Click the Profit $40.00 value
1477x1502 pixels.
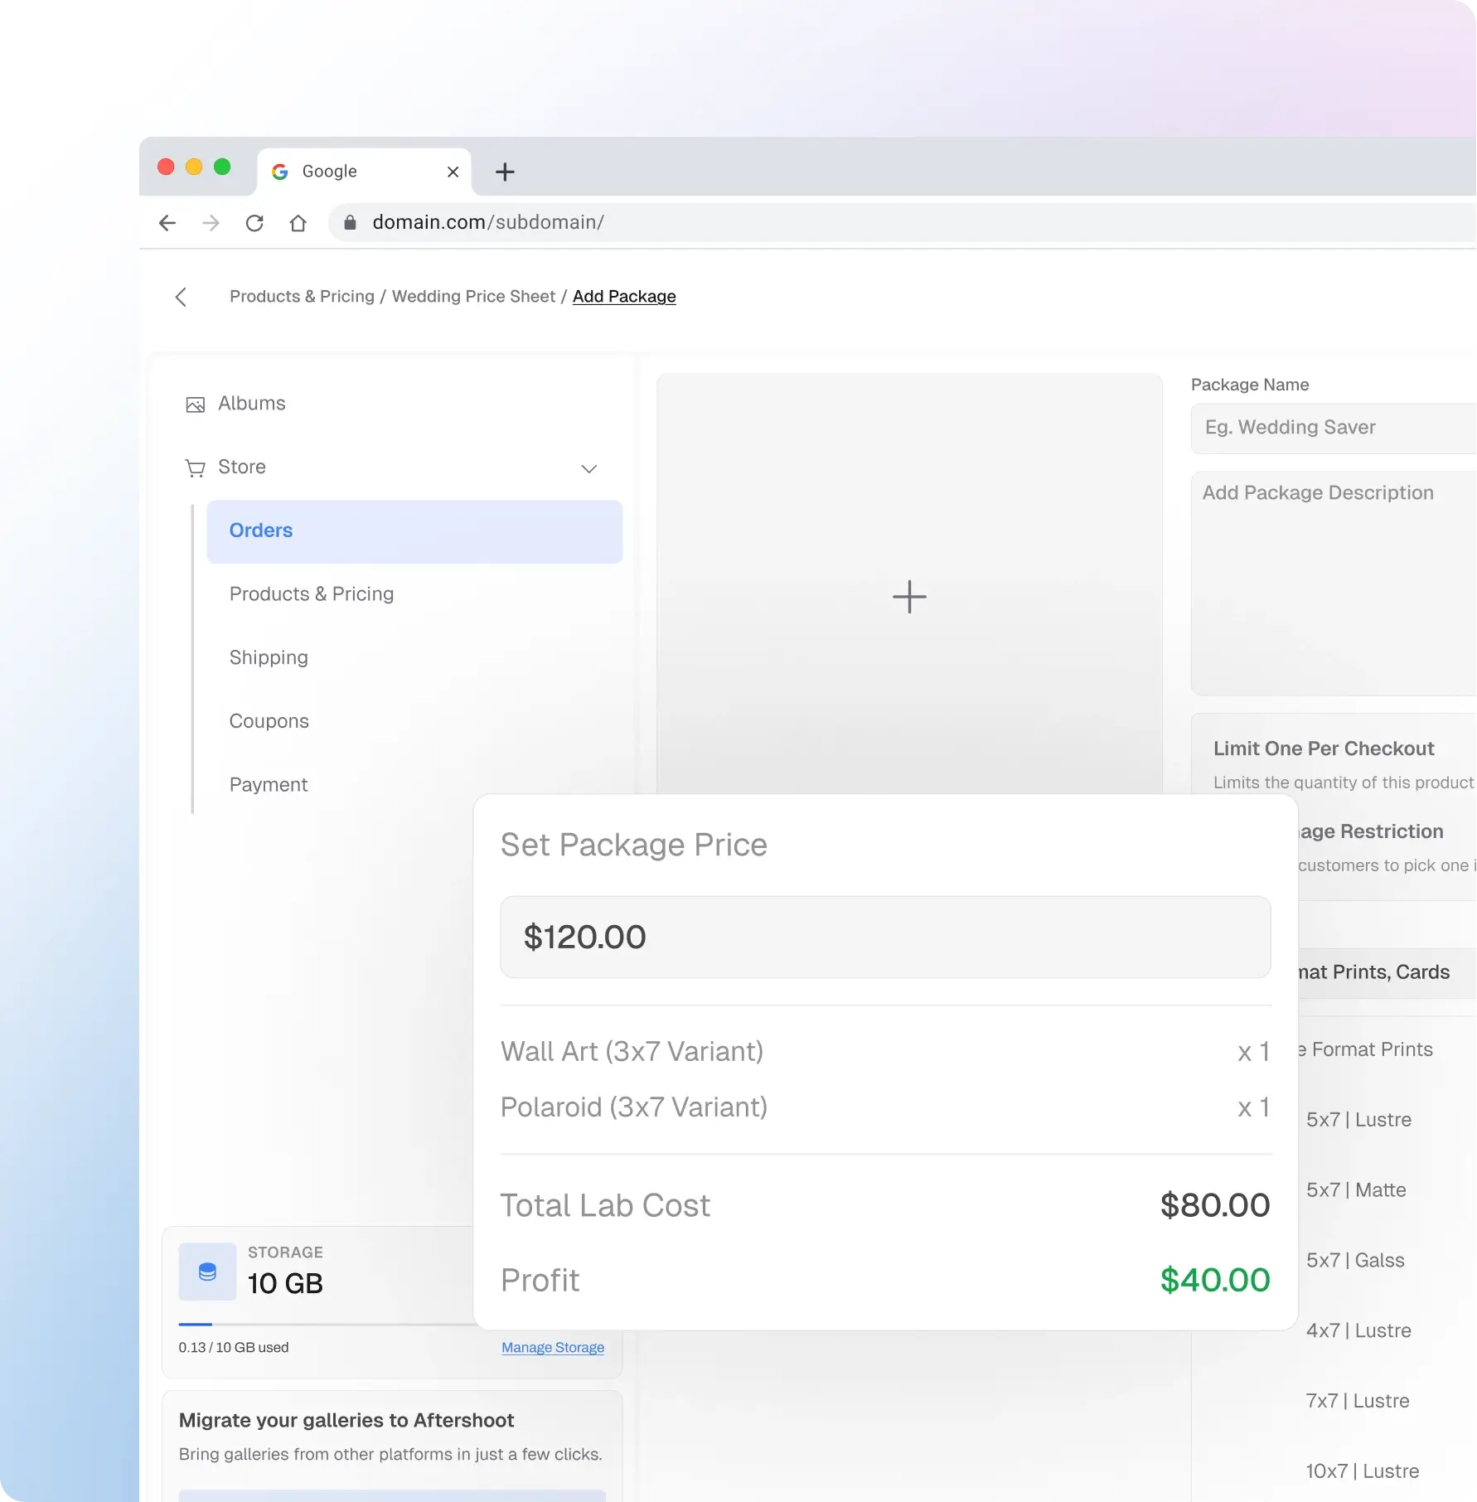pos(1215,1281)
